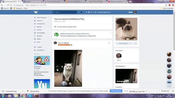The image size is (175, 98).
Task: Focus the VK search field
Action: pos(65,12)
